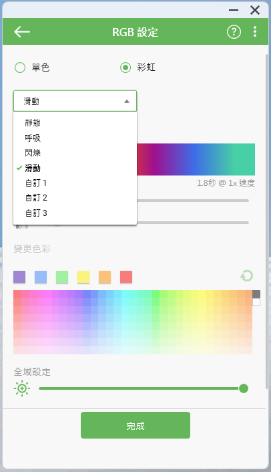This screenshot has width=271, height=472.
Task: Select the gray swatch beside the palette
Action: pyautogui.click(x=256, y=294)
